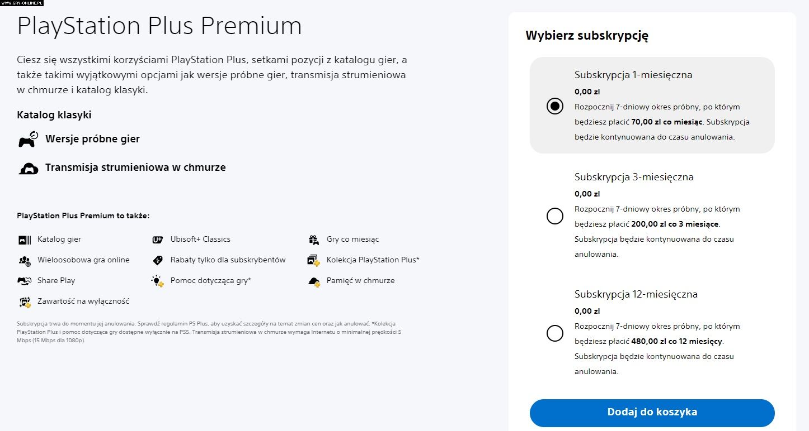Viewport: 809px width, 431px height.
Task: Click the Zawartość na wyłączność icon
Action: (25, 302)
